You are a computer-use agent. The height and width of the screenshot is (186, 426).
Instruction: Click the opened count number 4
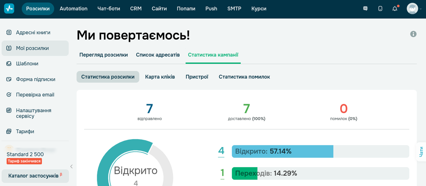(221, 151)
